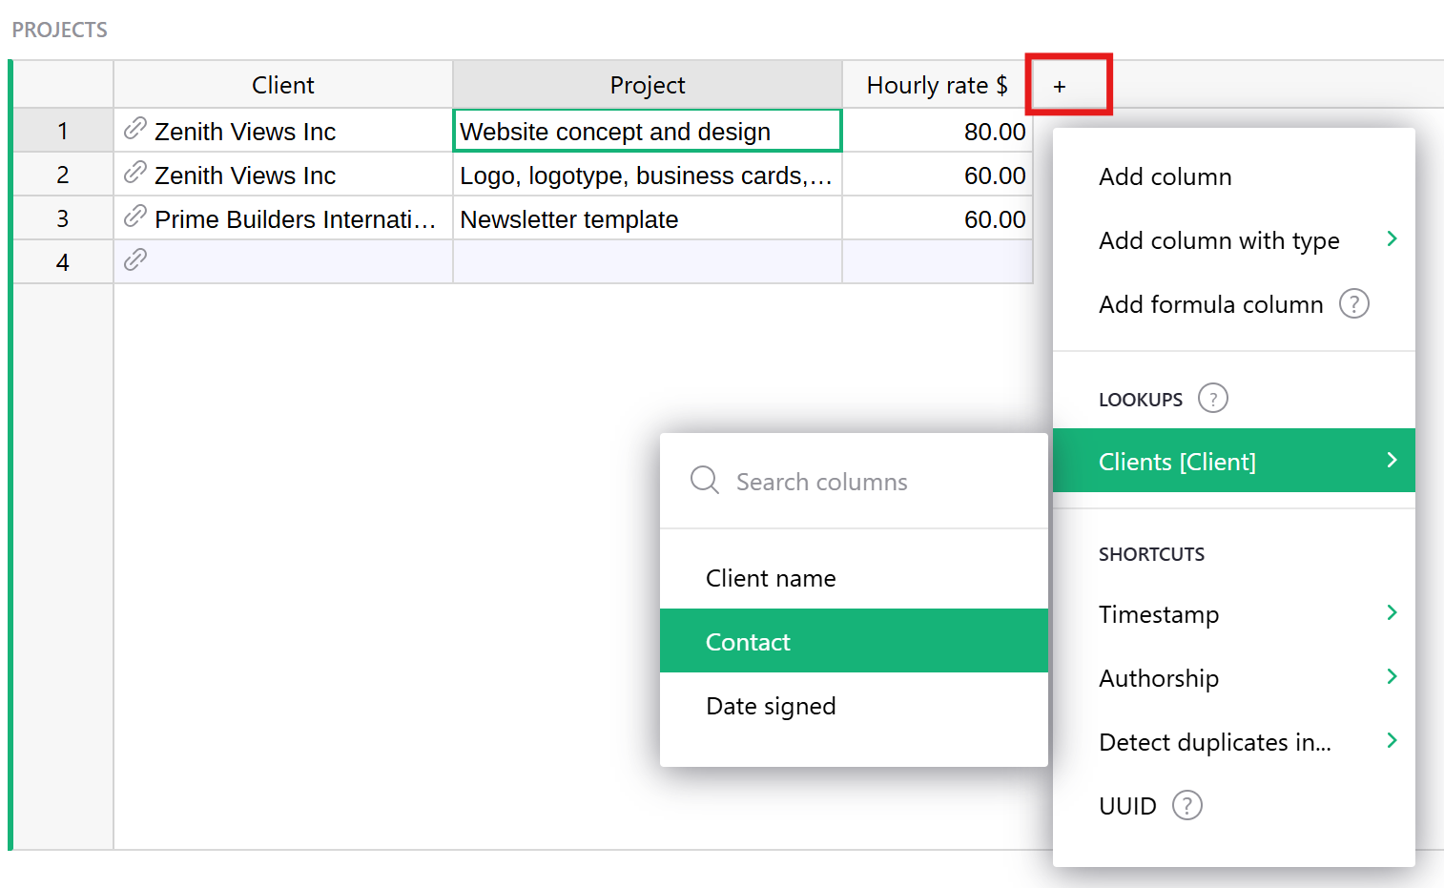
Task: Click the plus add-column button
Action: pyautogui.click(x=1059, y=86)
